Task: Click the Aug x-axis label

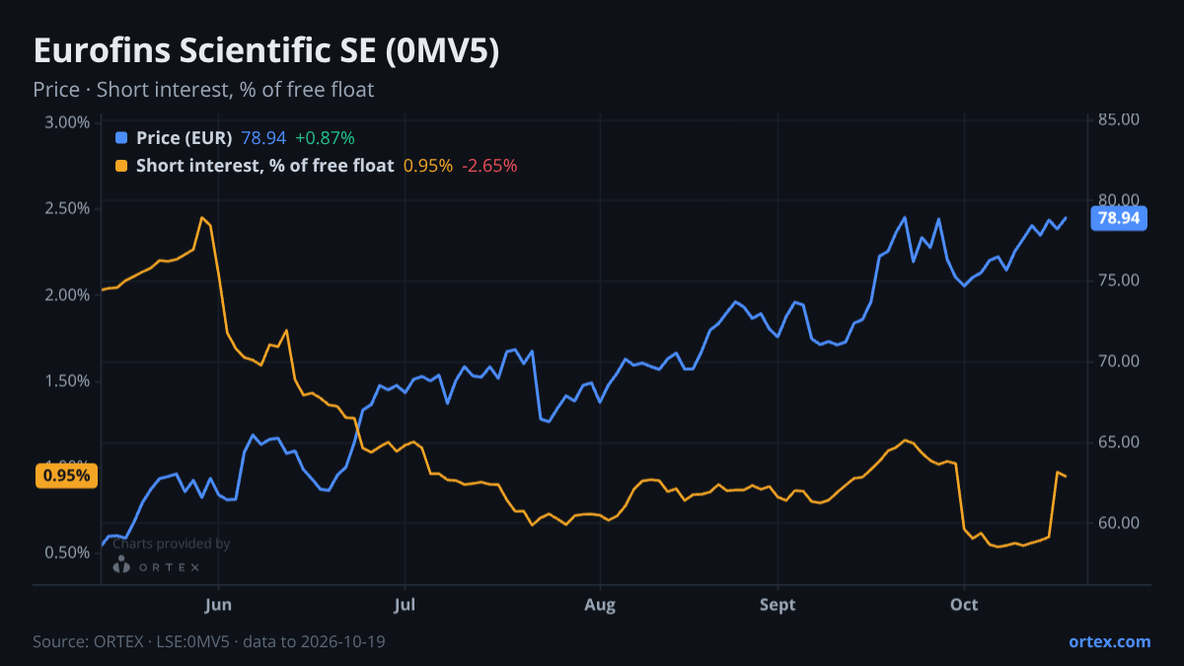Action: (600, 604)
